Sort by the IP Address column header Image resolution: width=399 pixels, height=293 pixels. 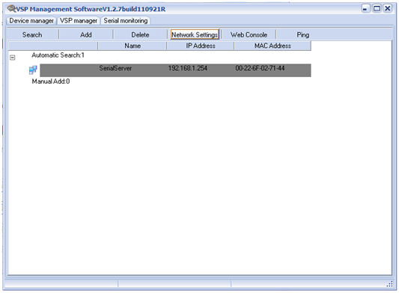coord(201,46)
